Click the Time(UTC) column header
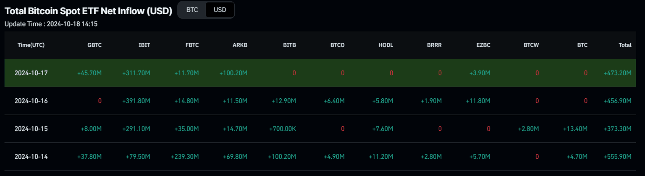The width and height of the screenshot is (645, 176). point(31,45)
